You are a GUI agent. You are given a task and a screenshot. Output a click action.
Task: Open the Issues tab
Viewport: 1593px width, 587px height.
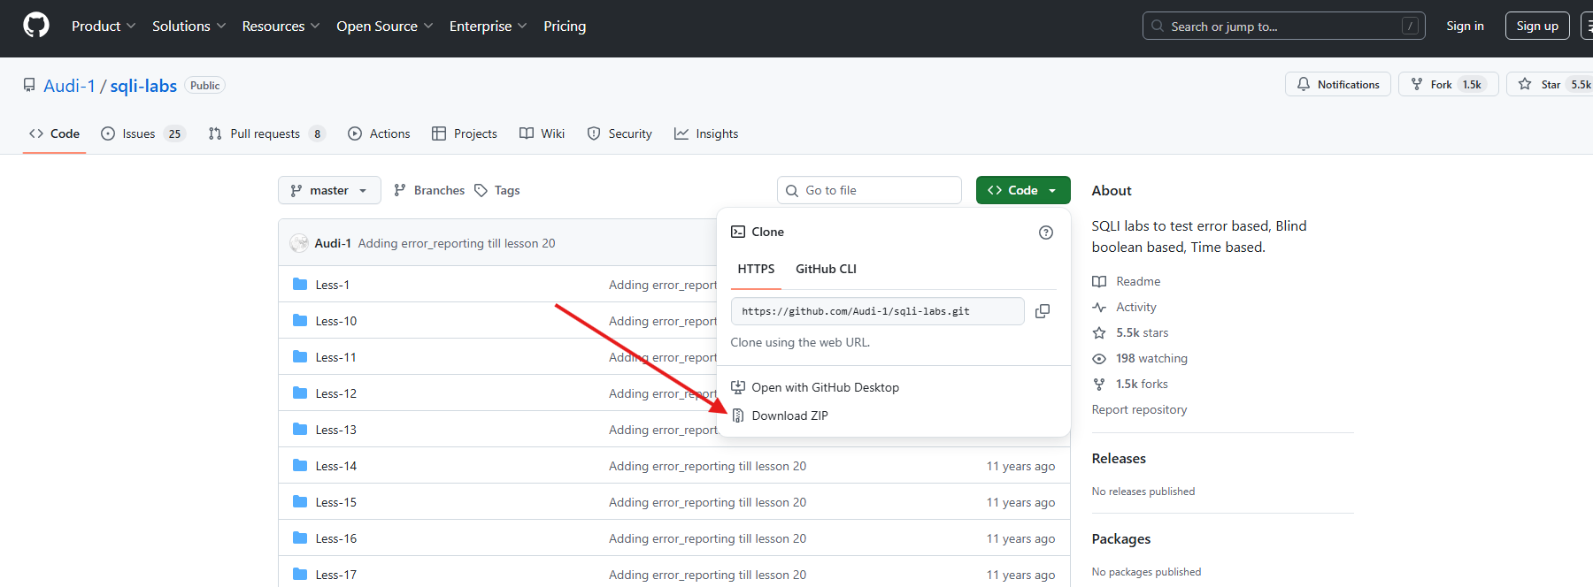pyautogui.click(x=142, y=133)
